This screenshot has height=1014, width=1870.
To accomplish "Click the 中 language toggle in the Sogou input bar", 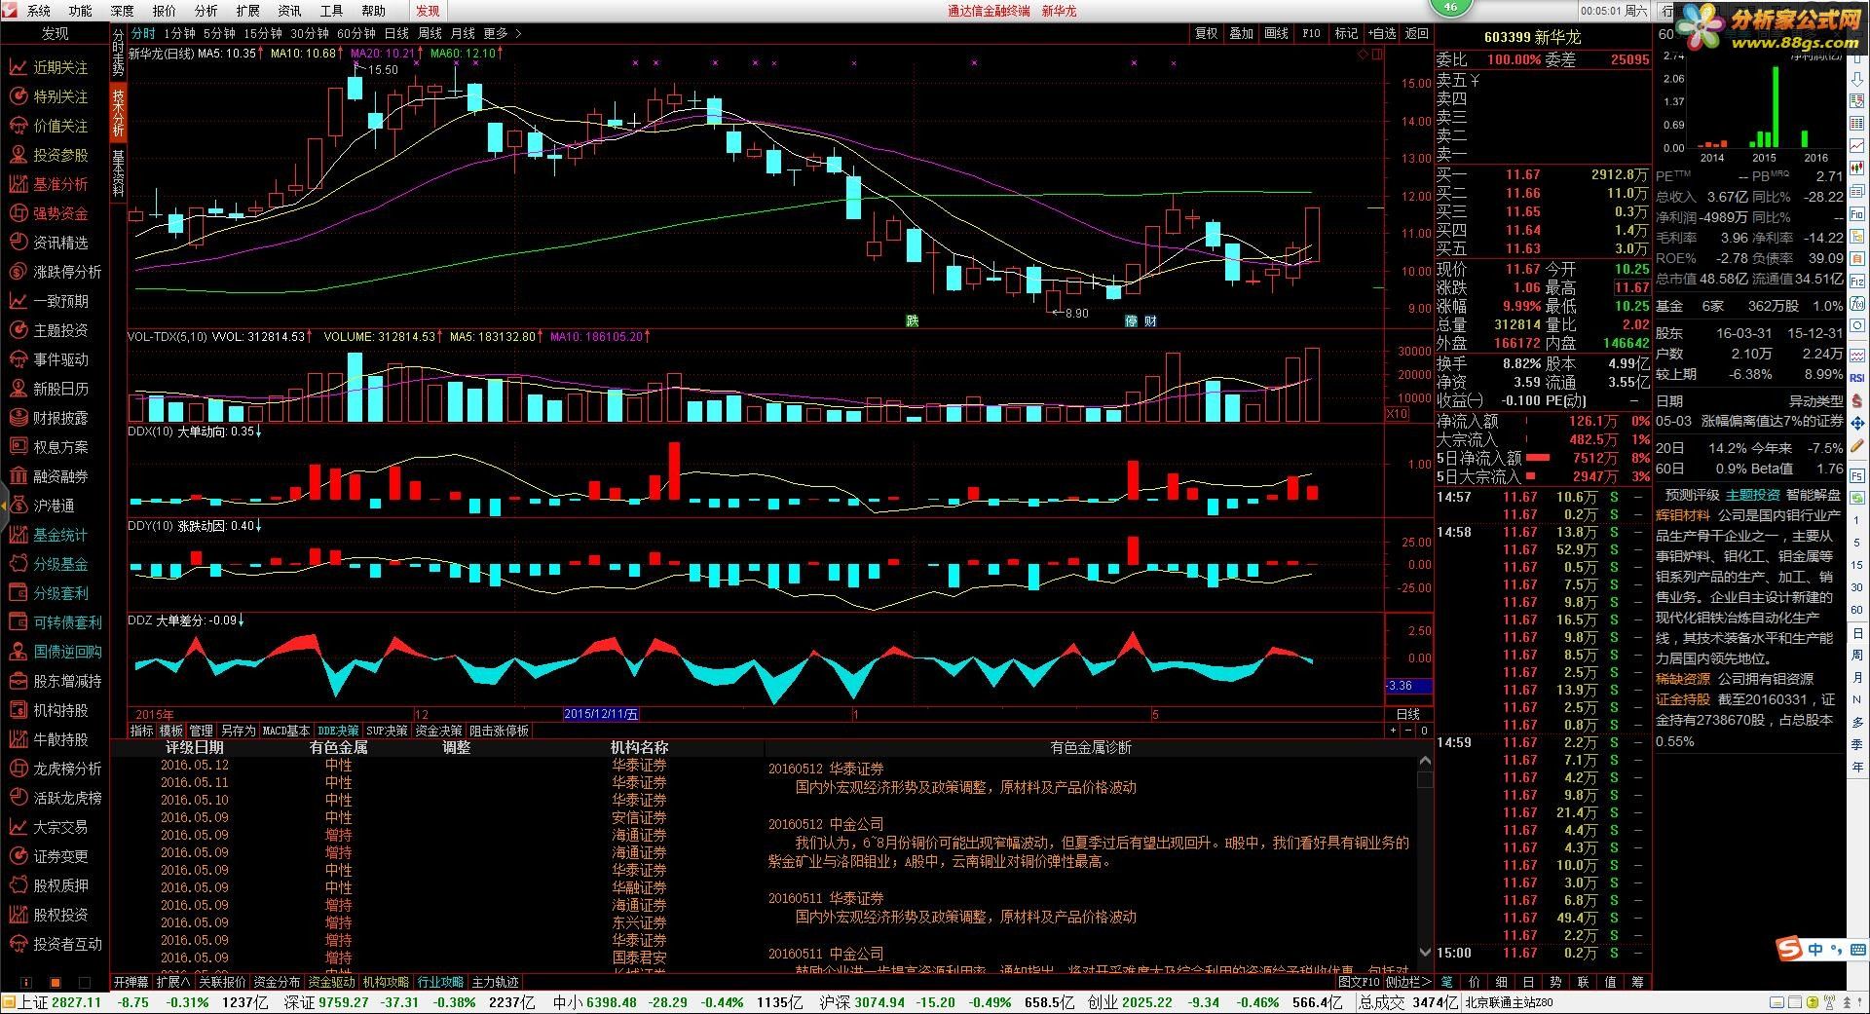I will pyautogui.click(x=1814, y=949).
